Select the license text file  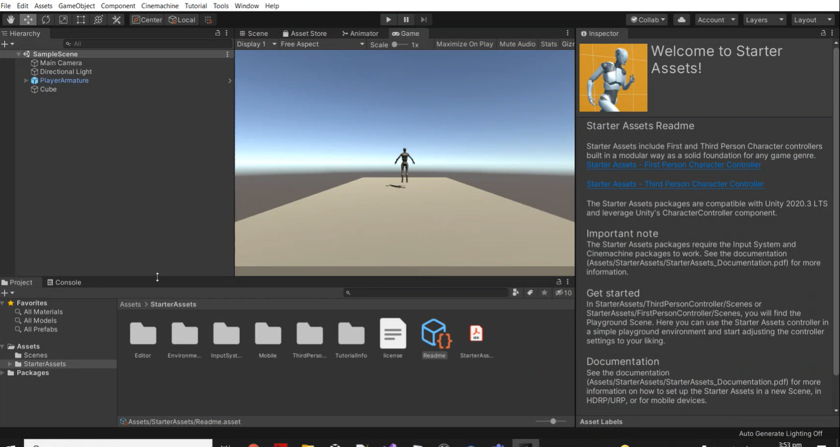pos(393,339)
